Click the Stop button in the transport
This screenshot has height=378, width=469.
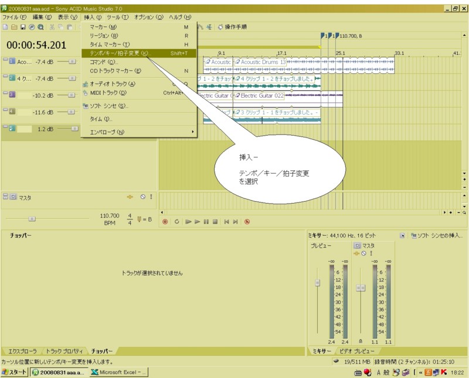[215, 222]
